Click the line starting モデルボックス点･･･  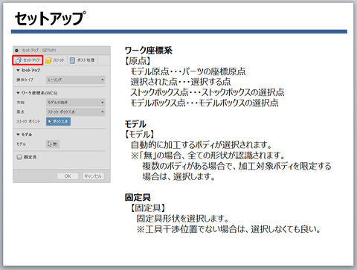(205, 103)
